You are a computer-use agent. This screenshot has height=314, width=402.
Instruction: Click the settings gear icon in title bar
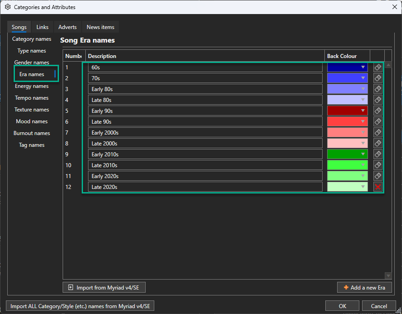pos(8,7)
